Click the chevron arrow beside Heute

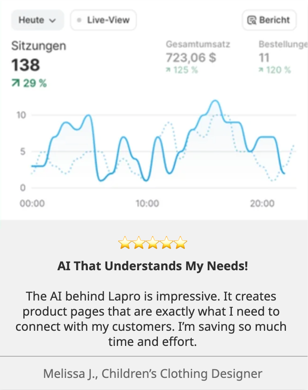click(x=53, y=21)
